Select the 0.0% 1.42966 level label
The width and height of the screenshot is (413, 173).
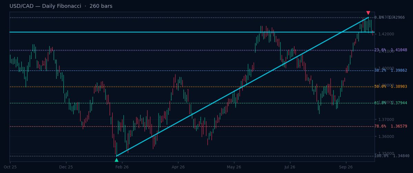pyautogui.click(x=390, y=18)
